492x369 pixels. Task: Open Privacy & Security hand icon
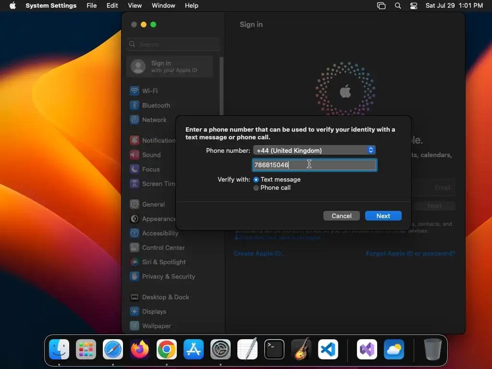click(x=135, y=277)
